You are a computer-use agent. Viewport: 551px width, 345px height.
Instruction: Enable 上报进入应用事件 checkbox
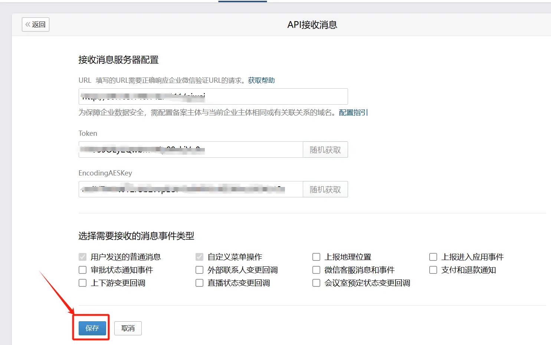point(433,257)
